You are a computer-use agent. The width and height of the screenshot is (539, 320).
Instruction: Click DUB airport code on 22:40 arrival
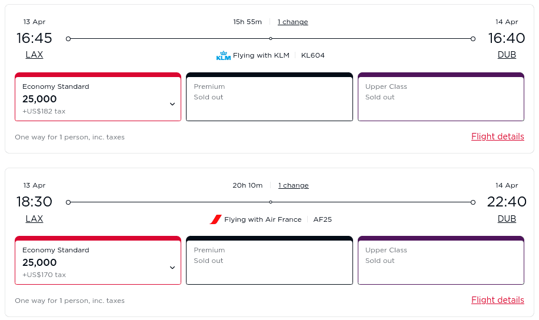point(507,218)
